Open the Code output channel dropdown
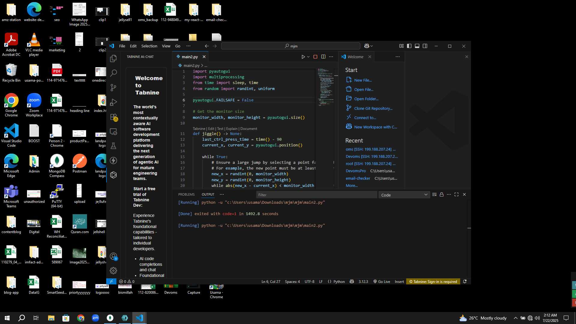Image resolution: width=576 pixels, height=324 pixels. pyautogui.click(x=404, y=195)
